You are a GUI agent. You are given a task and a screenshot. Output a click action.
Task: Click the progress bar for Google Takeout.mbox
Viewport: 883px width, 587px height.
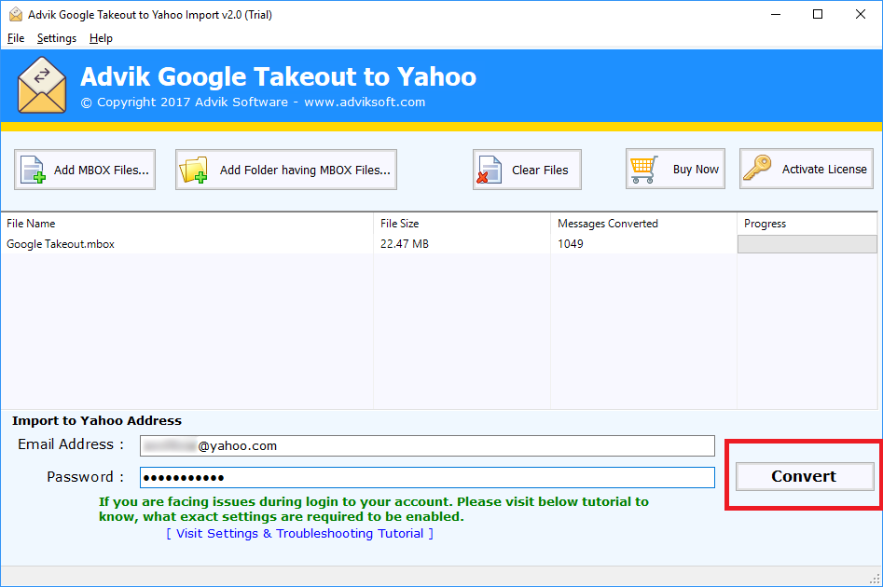pyautogui.click(x=807, y=244)
